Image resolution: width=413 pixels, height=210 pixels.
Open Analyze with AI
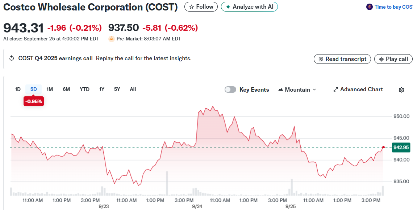tap(249, 7)
